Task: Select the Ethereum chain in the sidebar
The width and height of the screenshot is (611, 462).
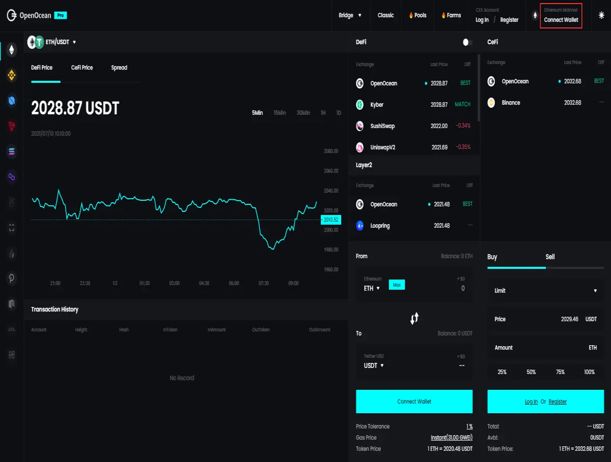Action: (x=12, y=50)
